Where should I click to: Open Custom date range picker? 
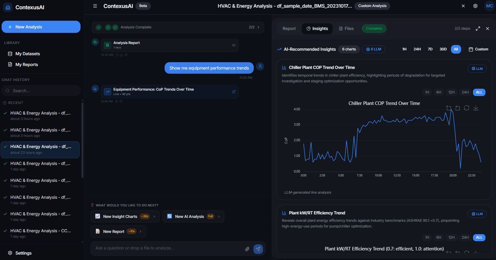click(478, 49)
